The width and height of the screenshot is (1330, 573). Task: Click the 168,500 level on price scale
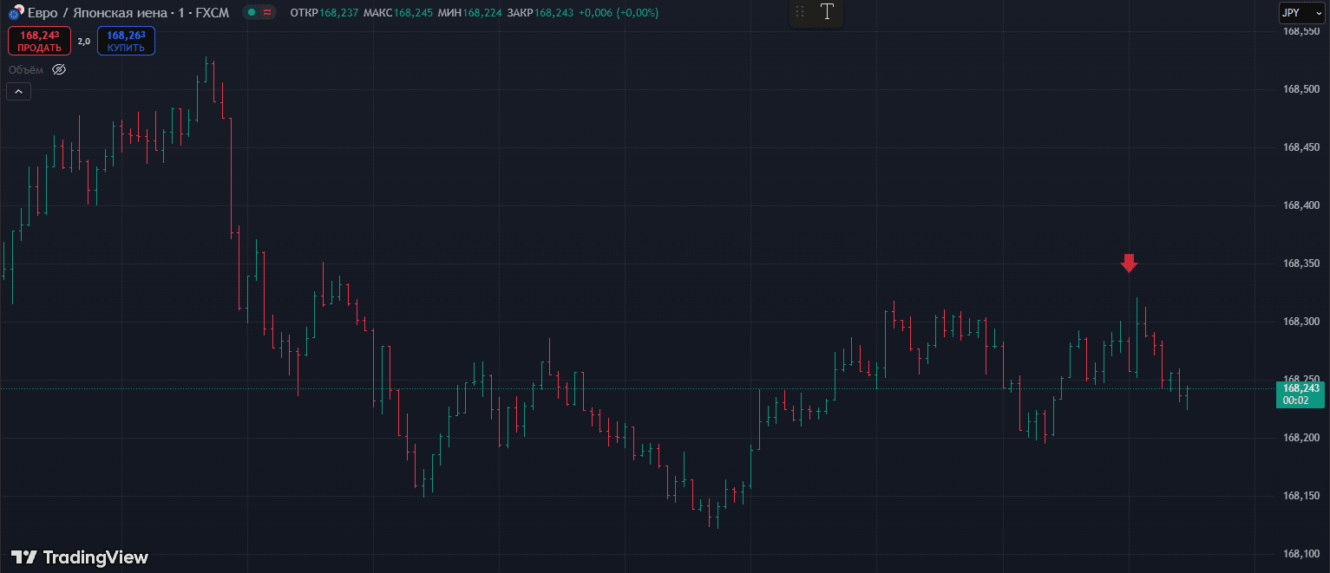(1301, 89)
